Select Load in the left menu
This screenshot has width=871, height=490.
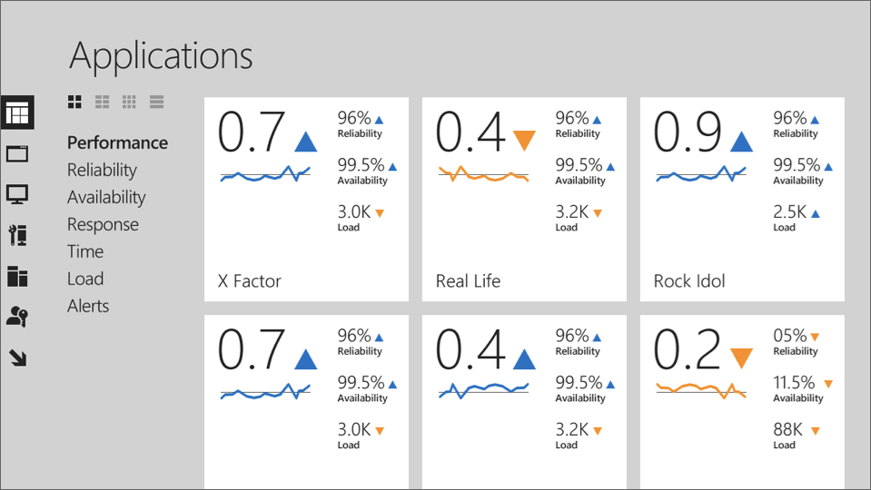click(85, 279)
